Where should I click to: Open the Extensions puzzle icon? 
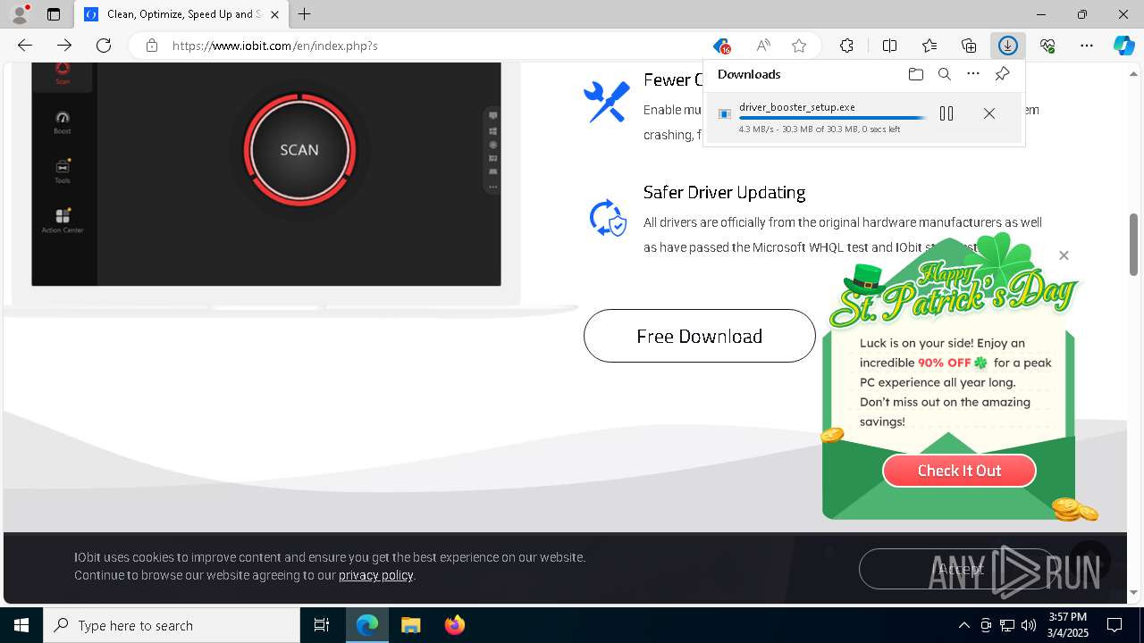[846, 46]
